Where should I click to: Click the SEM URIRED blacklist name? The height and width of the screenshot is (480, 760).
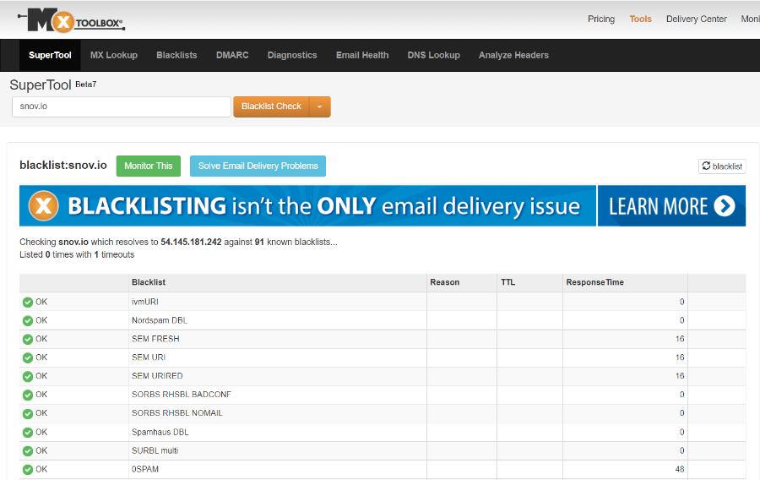[x=157, y=376]
